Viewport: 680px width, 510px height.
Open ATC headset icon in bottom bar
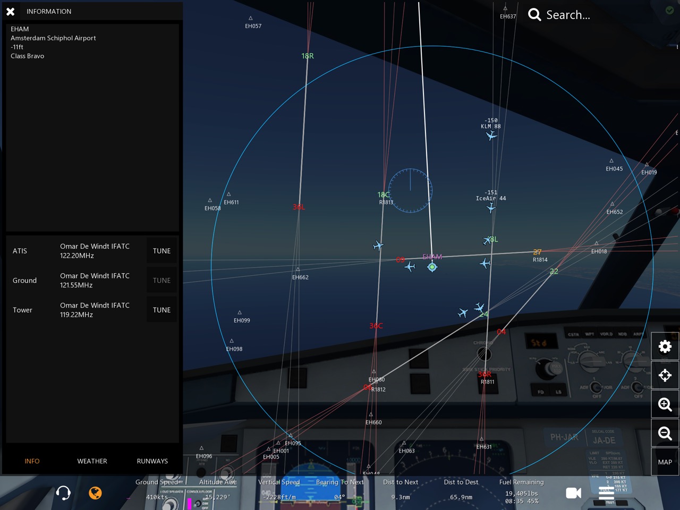click(63, 493)
